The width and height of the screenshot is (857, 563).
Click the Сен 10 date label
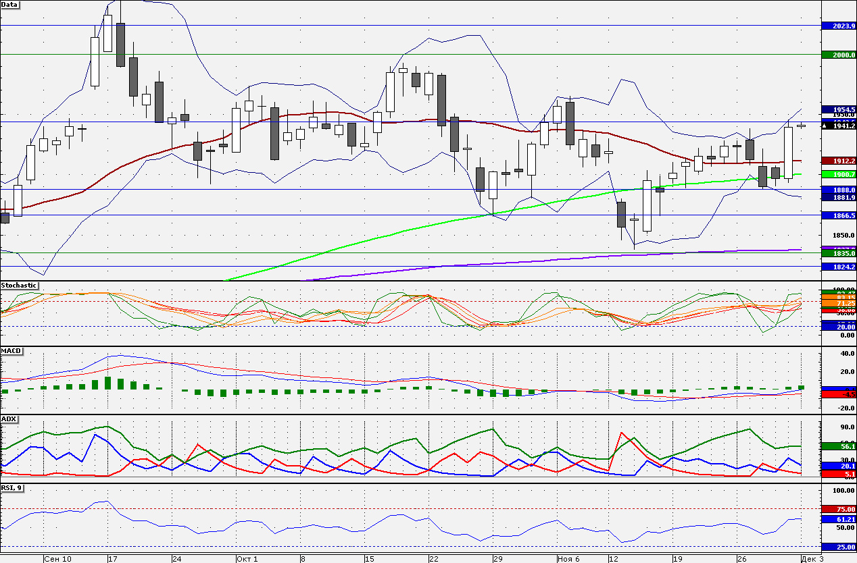click(x=57, y=559)
